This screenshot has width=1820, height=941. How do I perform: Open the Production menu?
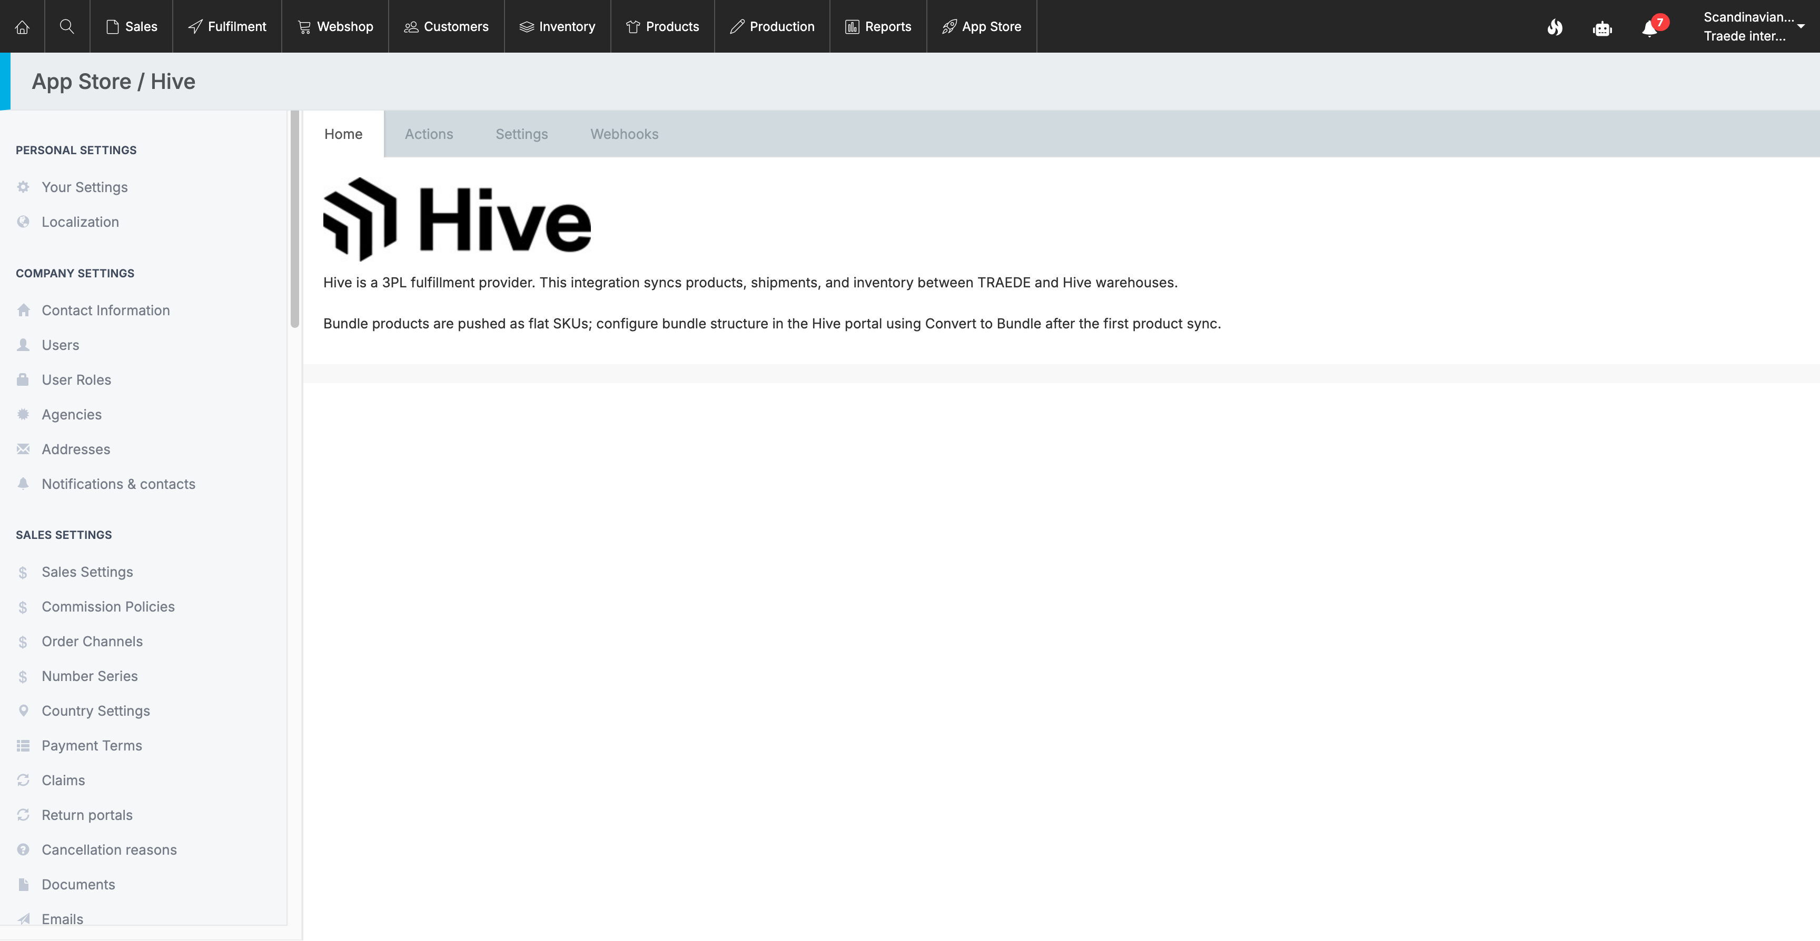(772, 27)
